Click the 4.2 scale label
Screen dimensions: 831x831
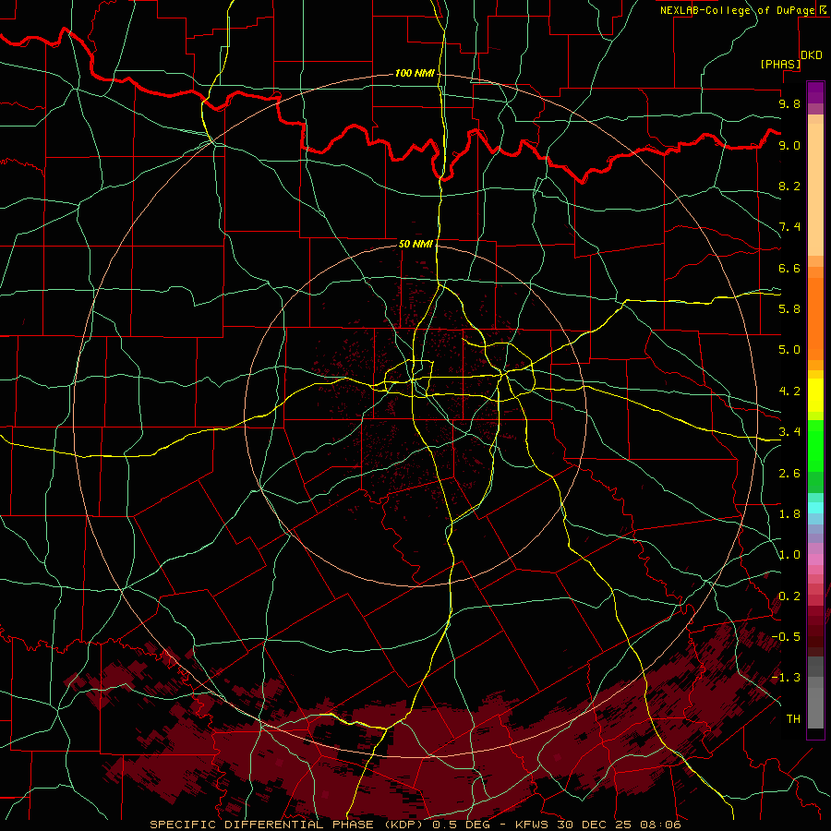coord(789,391)
